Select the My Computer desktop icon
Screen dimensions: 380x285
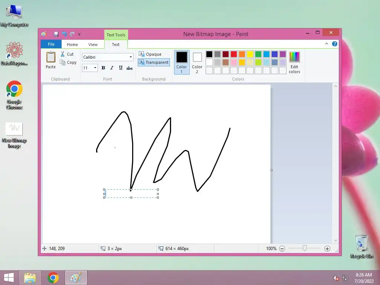click(14, 16)
